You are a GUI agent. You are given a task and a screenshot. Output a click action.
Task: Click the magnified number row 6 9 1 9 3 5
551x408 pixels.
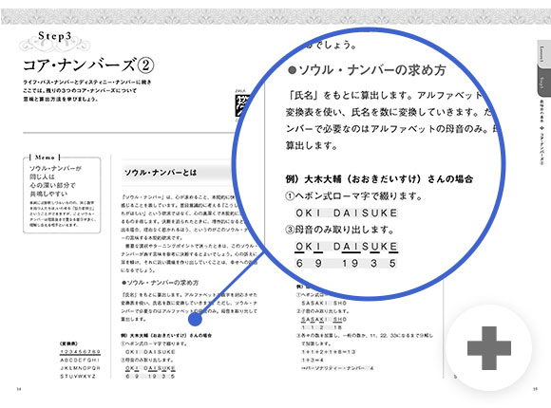click(346, 263)
